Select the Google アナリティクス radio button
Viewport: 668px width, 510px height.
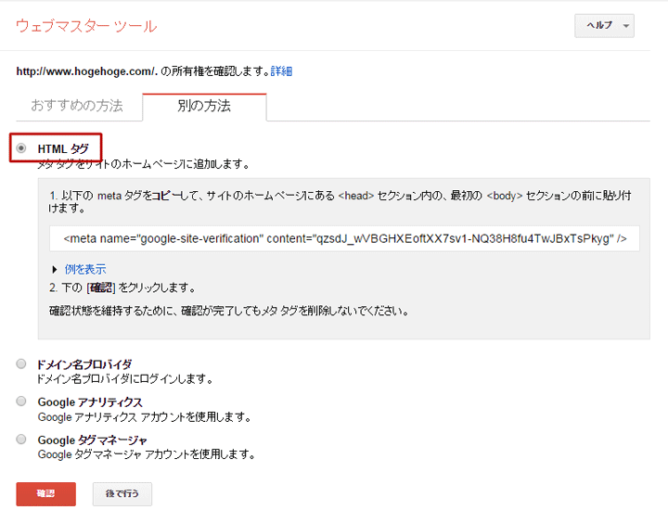tap(21, 402)
